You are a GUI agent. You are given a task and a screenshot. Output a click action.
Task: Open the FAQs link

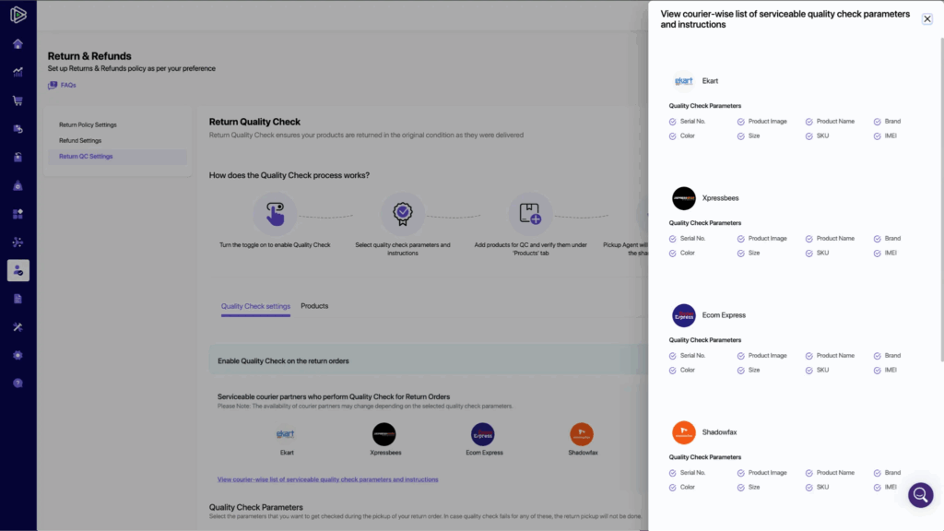(67, 85)
